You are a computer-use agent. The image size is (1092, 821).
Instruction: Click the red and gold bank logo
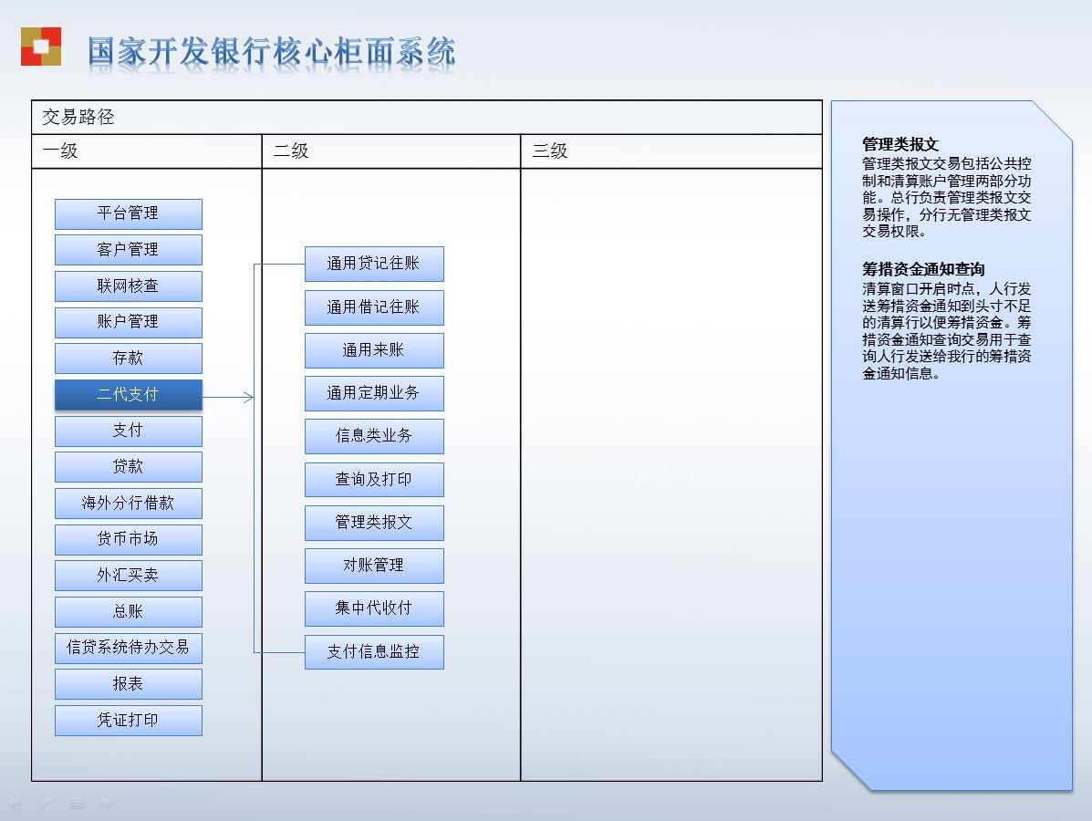click(41, 47)
